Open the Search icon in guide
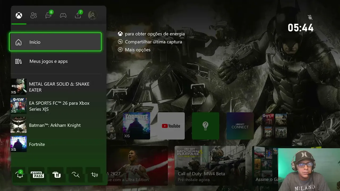 [x=75, y=175]
